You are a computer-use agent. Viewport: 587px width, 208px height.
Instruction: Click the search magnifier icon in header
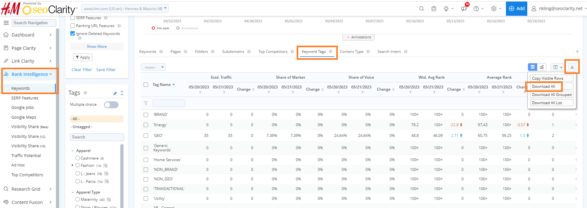(x=421, y=8)
